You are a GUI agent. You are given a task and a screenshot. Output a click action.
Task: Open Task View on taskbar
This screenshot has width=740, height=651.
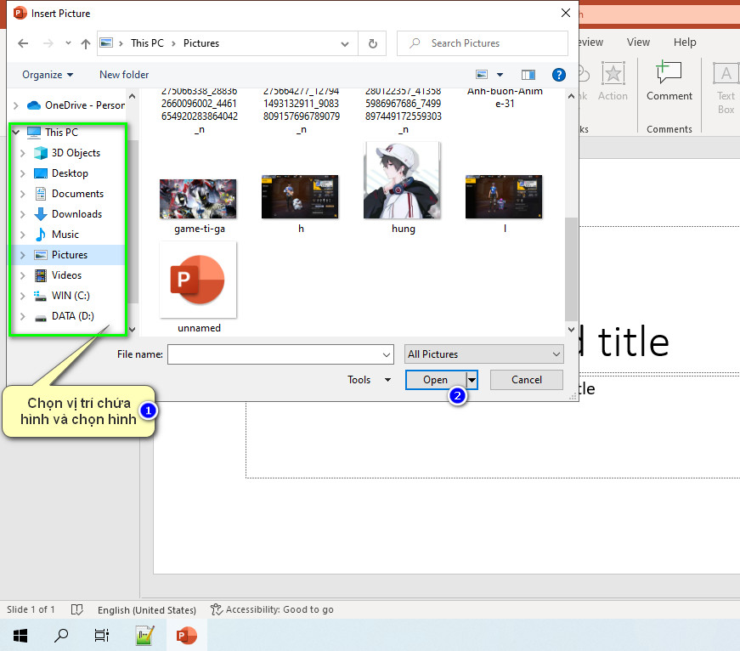click(x=101, y=636)
